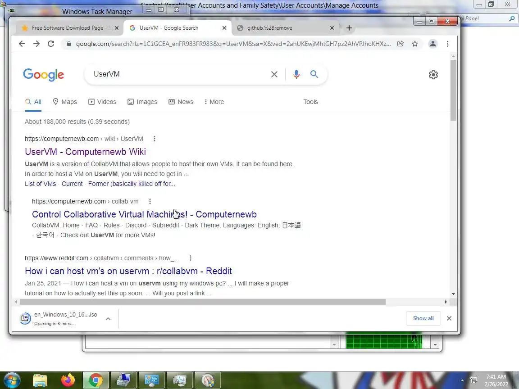Open the Windows Start menu
Screen dimensions: 519x389
pyautogui.click(x=12, y=380)
